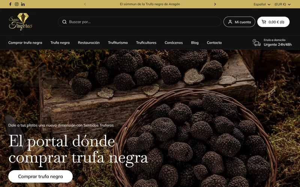Click announcement El súmmun de la Trufa negra
The height and width of the screenshot is (187, 300).
click(x=150, y=4)
